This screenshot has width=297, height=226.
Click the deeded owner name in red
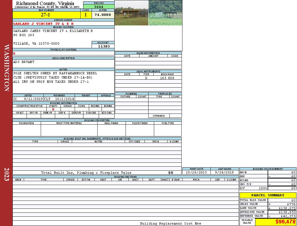point(43,24)
